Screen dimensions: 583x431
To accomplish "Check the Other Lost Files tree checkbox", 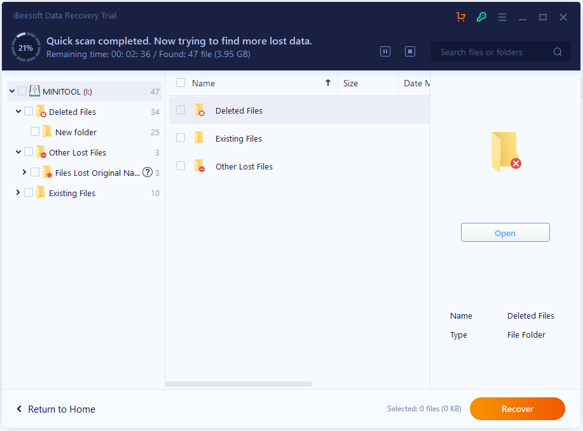I will pyautogui.click(x=29, y=152).
